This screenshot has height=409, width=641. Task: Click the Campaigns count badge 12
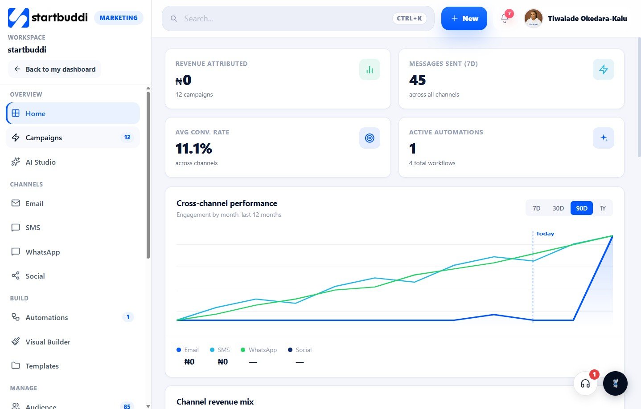(x=127, y=137)
